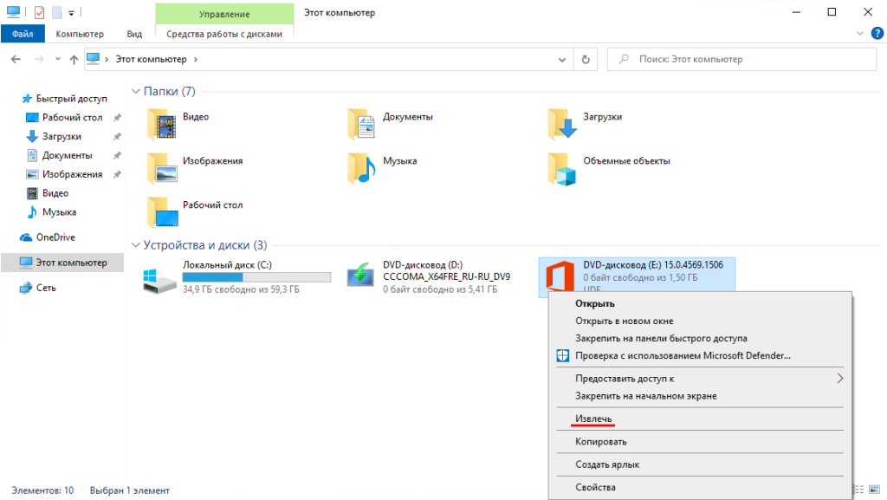Screen dimensions: 887x500
Task: Open Музыка in the sidebar
Action: [60, 212]
